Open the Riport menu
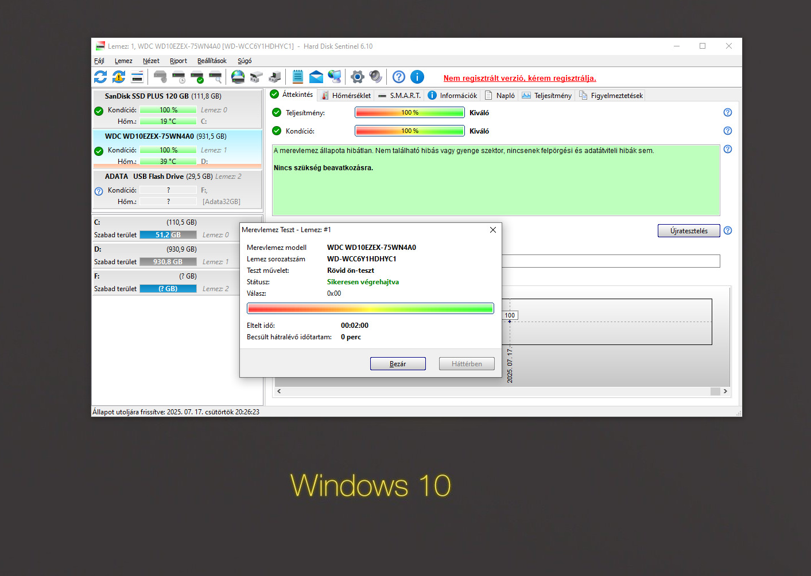This screenshot has height=576, width=811. coord(179,61)
